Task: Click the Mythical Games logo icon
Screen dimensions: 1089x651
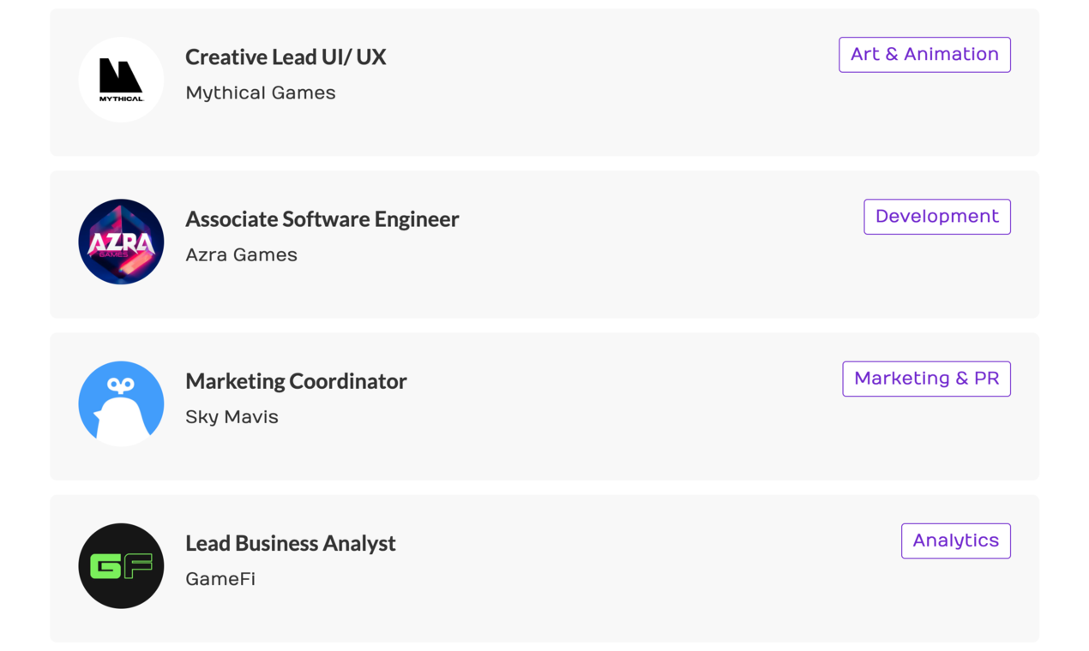Action: pos(121,80)
